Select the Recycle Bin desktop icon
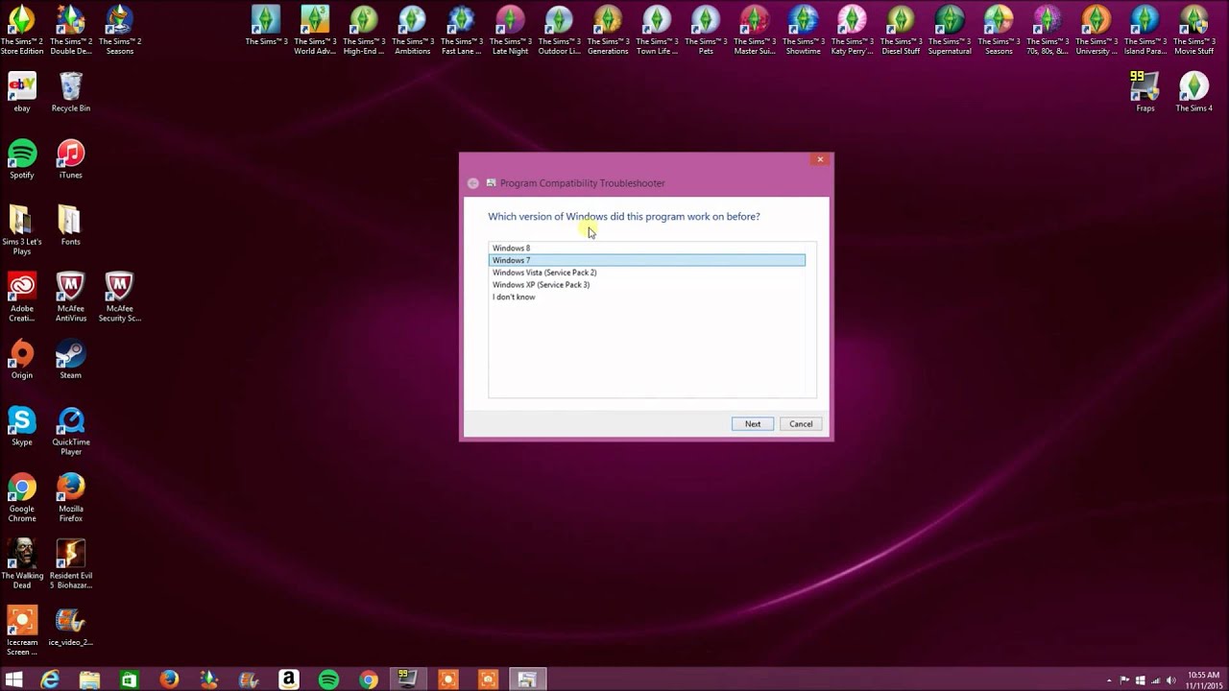The width and height of the screenshot is (1229, 691). 70,92
